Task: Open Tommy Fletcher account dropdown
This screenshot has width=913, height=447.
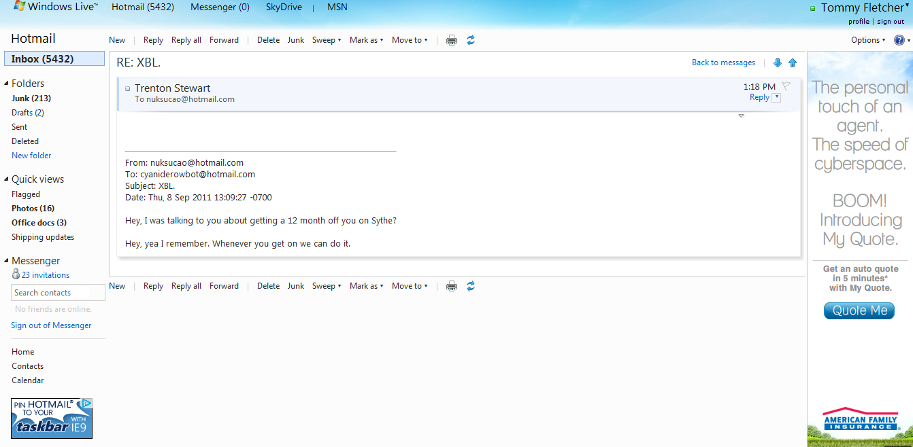Action: [907, 5]
